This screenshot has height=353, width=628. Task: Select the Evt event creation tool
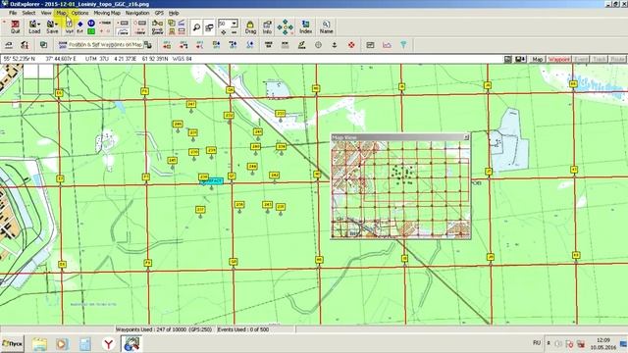click(80, 26)
